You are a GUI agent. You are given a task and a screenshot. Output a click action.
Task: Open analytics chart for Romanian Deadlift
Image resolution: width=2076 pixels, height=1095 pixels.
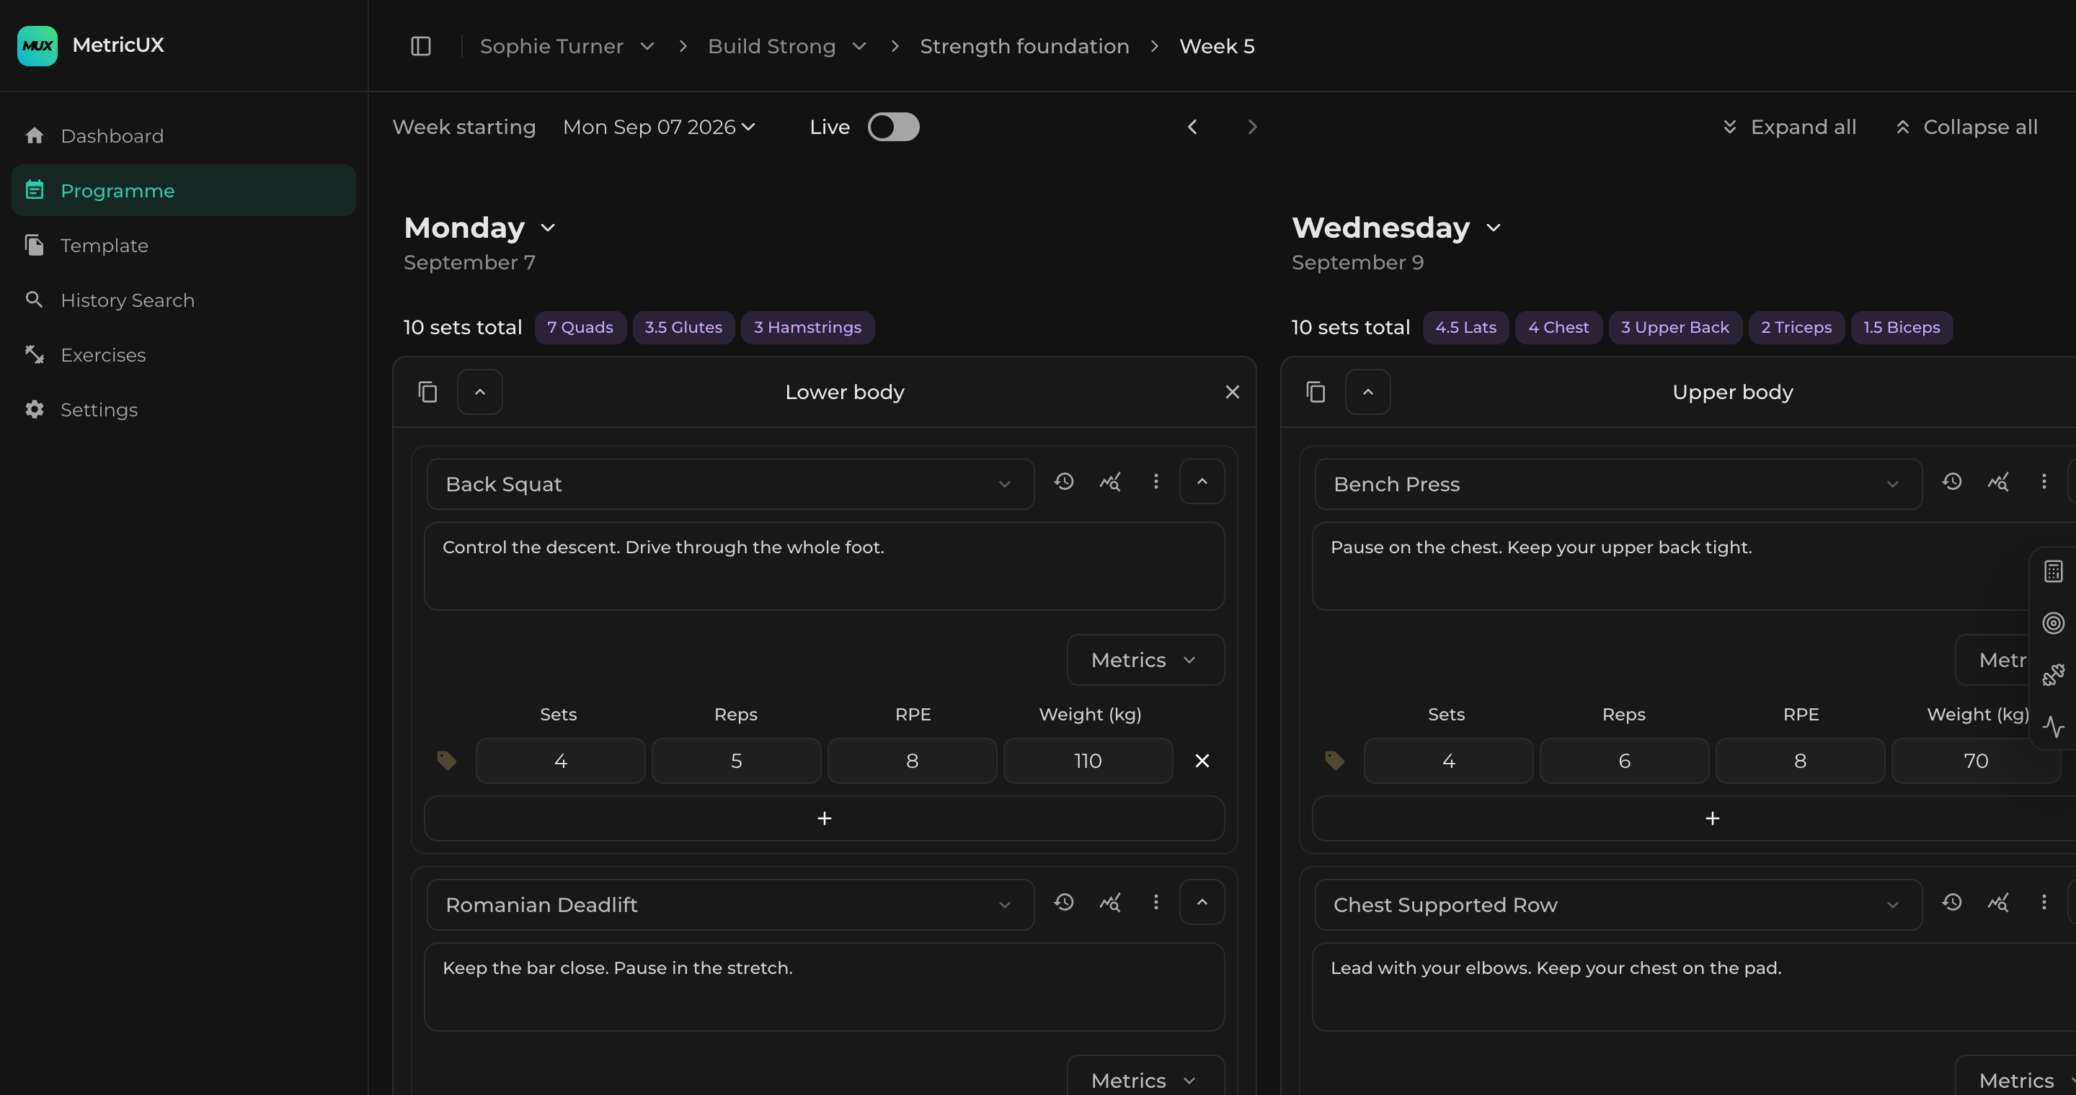(1110, 902)
